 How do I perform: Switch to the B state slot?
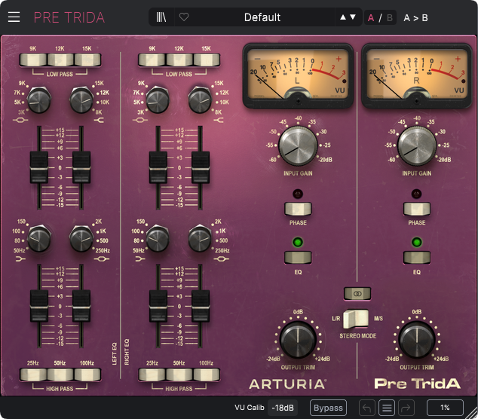point(390,17)
